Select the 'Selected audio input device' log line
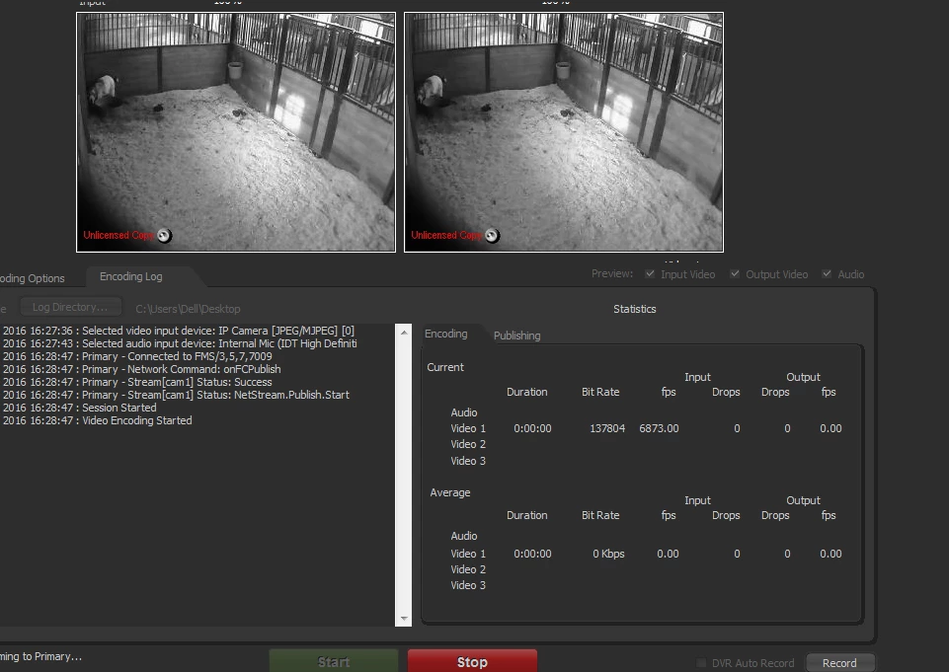The width and height of the screenshot is (949, 672). pos(180,343)
